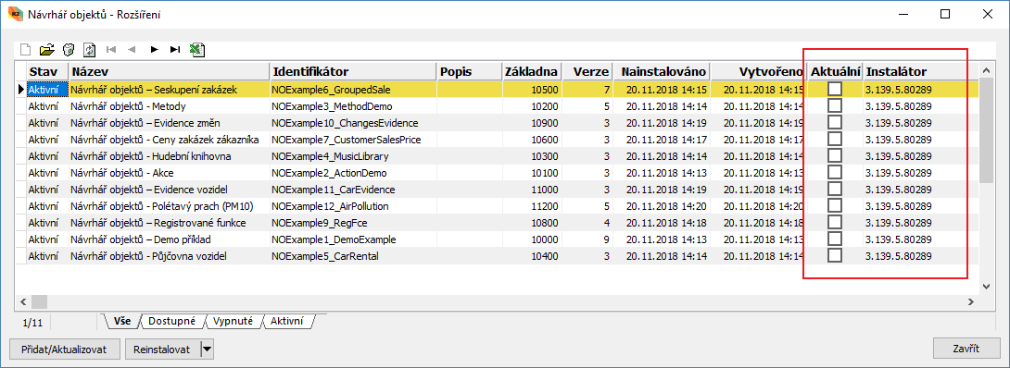Click the Reinstalovat button
1010x368 pixels.
pos(162,349)
